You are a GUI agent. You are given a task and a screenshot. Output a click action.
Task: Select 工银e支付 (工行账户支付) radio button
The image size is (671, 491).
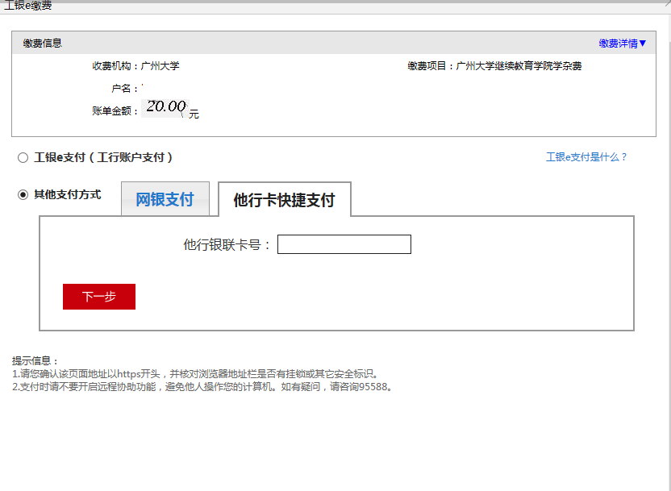point(23,158)
